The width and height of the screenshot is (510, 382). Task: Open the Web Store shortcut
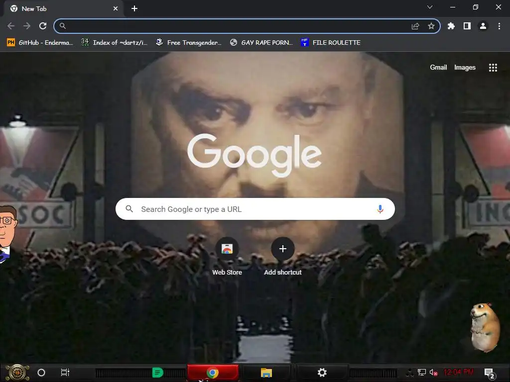point(227,257)
